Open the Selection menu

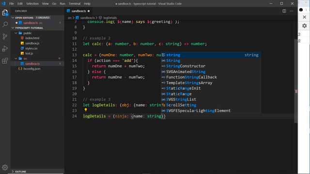tap(32, 3)
